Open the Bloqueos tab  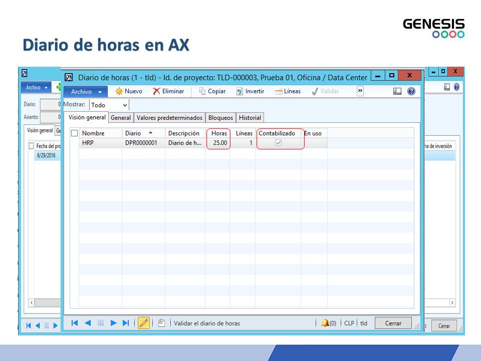(220, 118)
